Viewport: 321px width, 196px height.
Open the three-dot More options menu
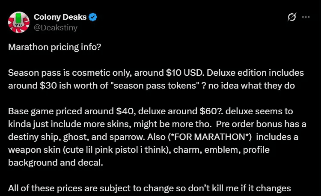click(x=306, y=18)
